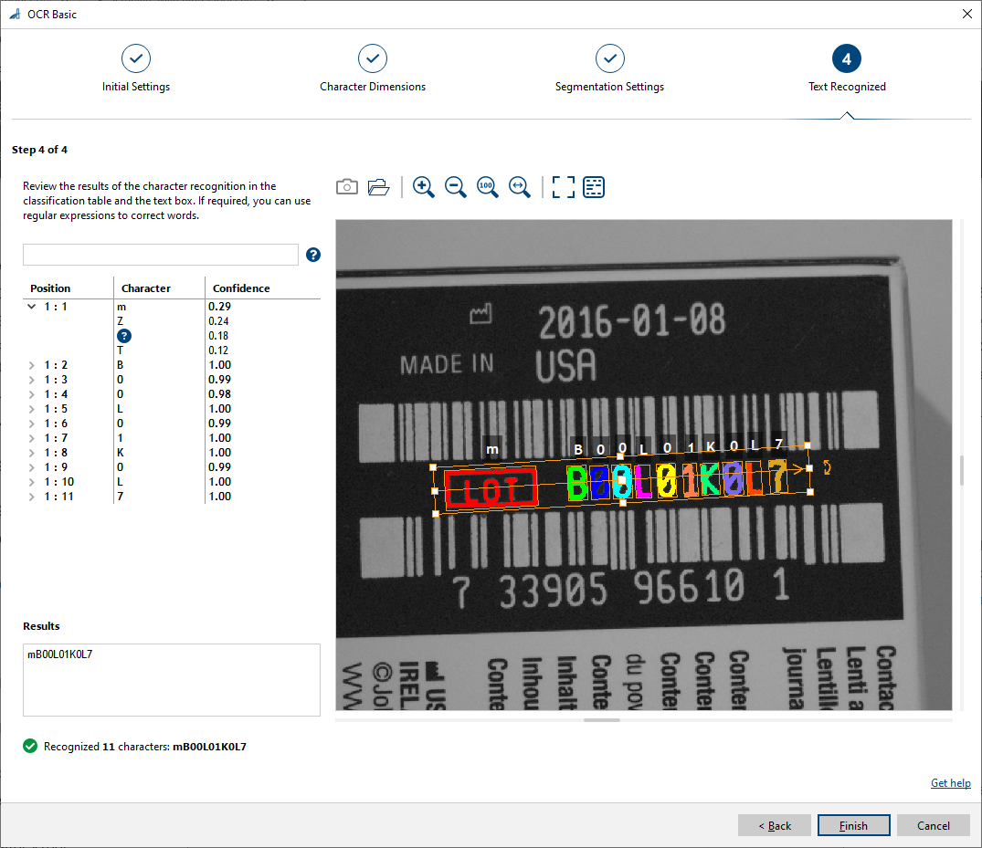The width and height of the screenshot is (982, 848).
Task: Click the unknown character question icon
Action: pos(124,336)
